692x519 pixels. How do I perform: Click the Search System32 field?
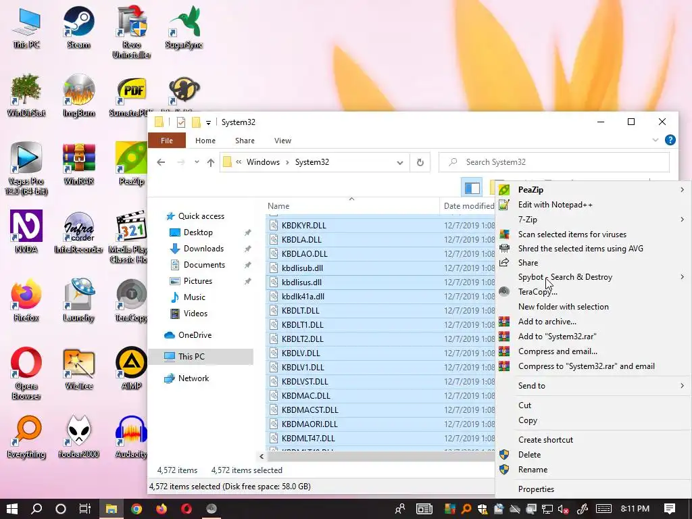click(x=554, y=162)
